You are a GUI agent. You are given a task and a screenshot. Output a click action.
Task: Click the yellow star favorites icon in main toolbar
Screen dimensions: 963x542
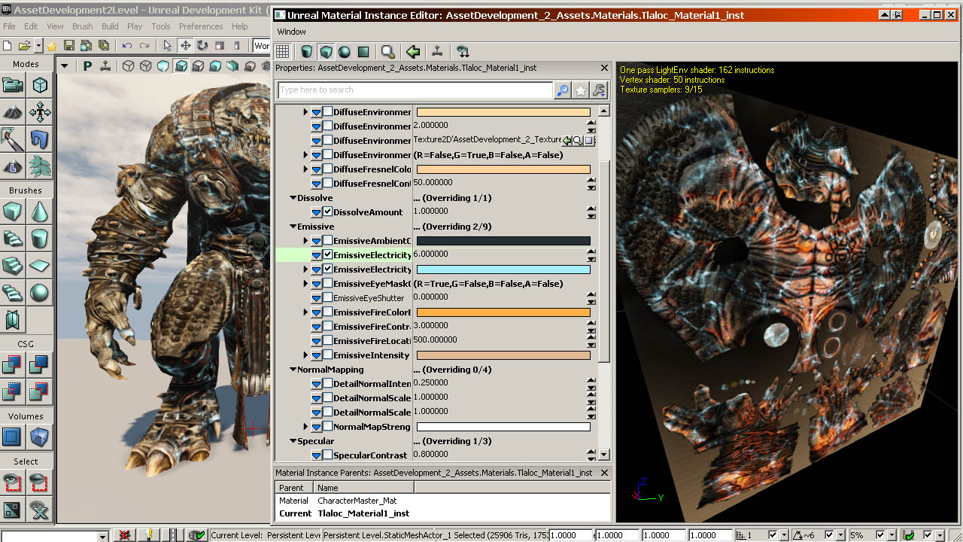pos(52,46)
